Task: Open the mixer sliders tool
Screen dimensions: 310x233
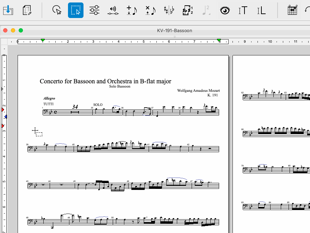Action: click(94, 10)
